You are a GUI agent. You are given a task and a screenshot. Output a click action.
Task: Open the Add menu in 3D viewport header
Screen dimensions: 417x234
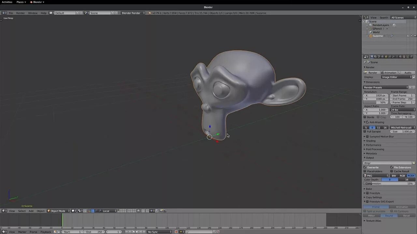[x=31, y=211]
